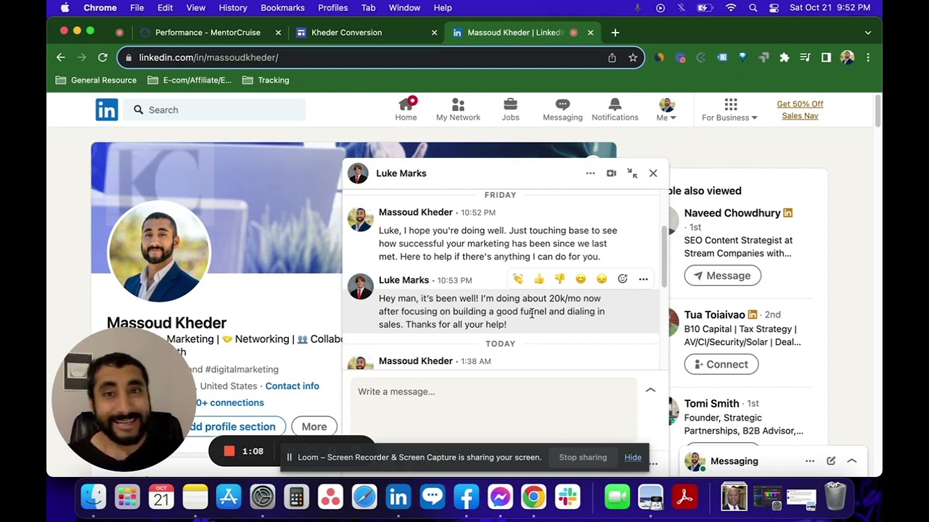The width and height of the screenshot is (929, 522).
Task: Open conversation options in Luke Marks chat header
Action: pyautogui.click(x=590, y=173)
